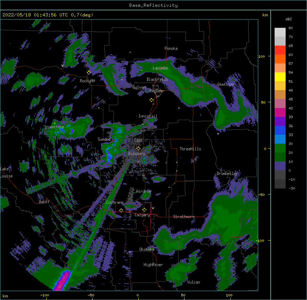Click the intense magenta echo at bottom-left of map
This screenshot has height=300, width=307.
pyautogui.click(x=63, y=280)
